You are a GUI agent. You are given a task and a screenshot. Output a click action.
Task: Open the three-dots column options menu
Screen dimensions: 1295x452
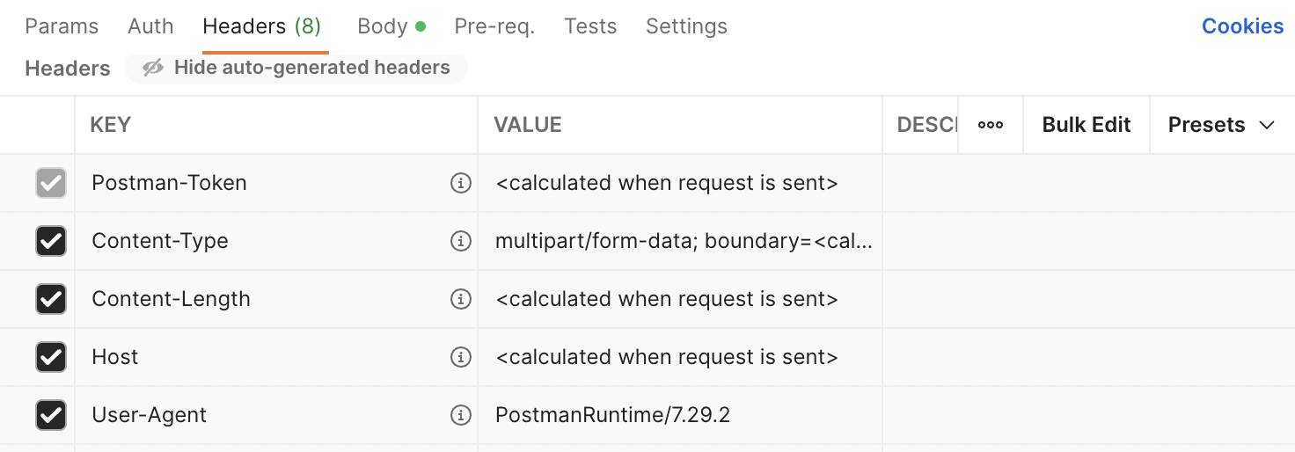point(991,125)
